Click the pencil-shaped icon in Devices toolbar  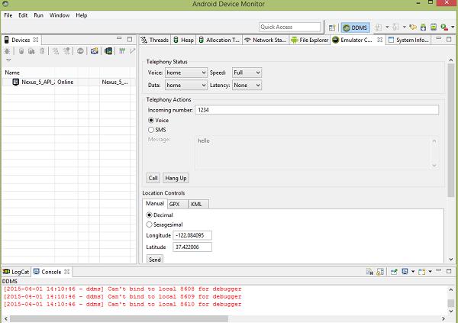point(132,51)
